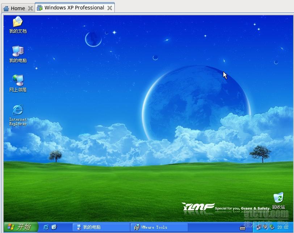Click the keyboard input method icon
The image size is (294, 233).
(243, 228)
